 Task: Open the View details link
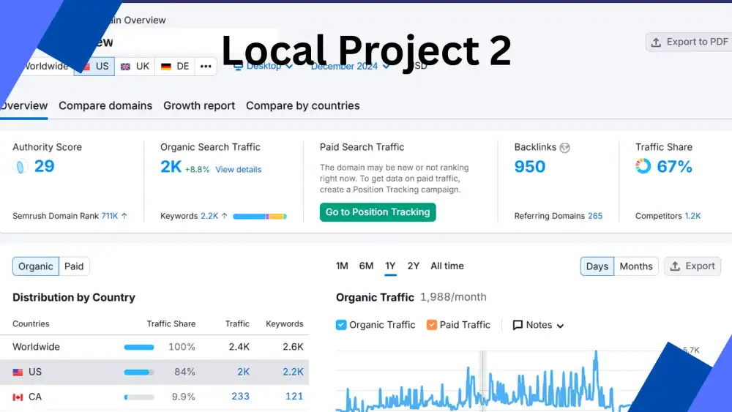pyautogui.click(x=238, y=170)
